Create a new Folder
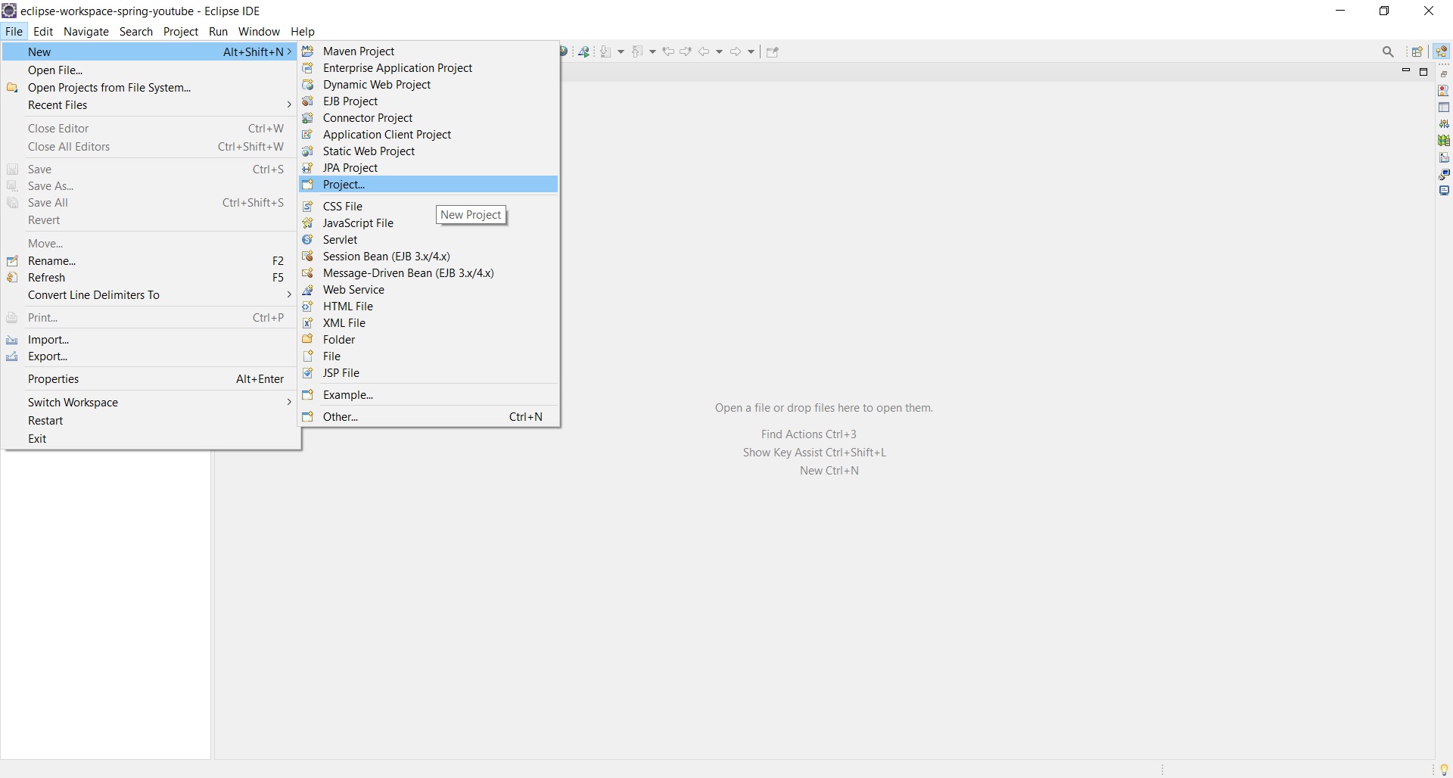This screenshot has width=1453, height=778. pyautogui.click(x=428, y=339)
